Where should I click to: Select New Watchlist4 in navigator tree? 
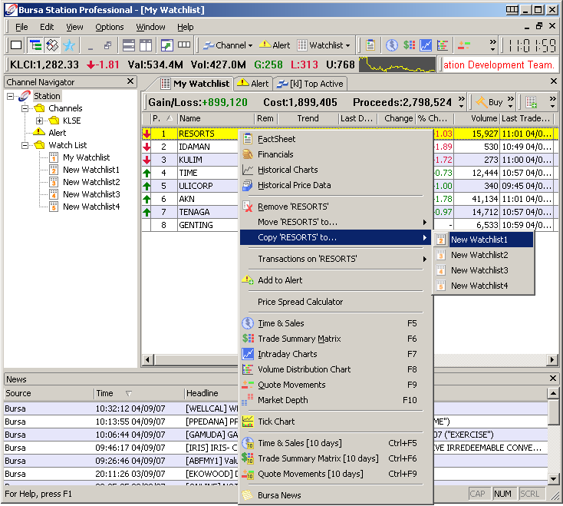[x=91, y=207]
